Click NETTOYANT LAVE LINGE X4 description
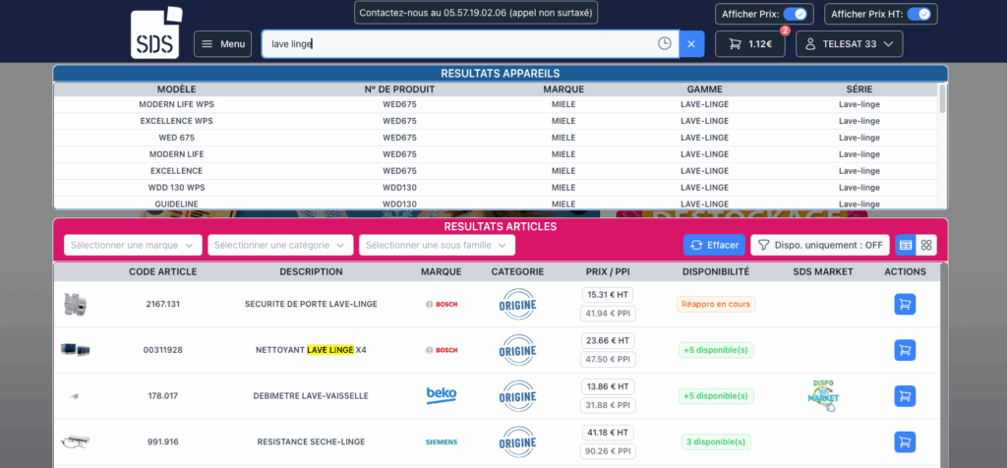Screen dimensions: 1007x468 tap(311, 351)
